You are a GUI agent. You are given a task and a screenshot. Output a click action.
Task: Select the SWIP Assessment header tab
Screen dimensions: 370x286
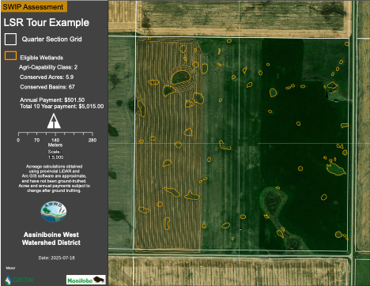(34, 6)
